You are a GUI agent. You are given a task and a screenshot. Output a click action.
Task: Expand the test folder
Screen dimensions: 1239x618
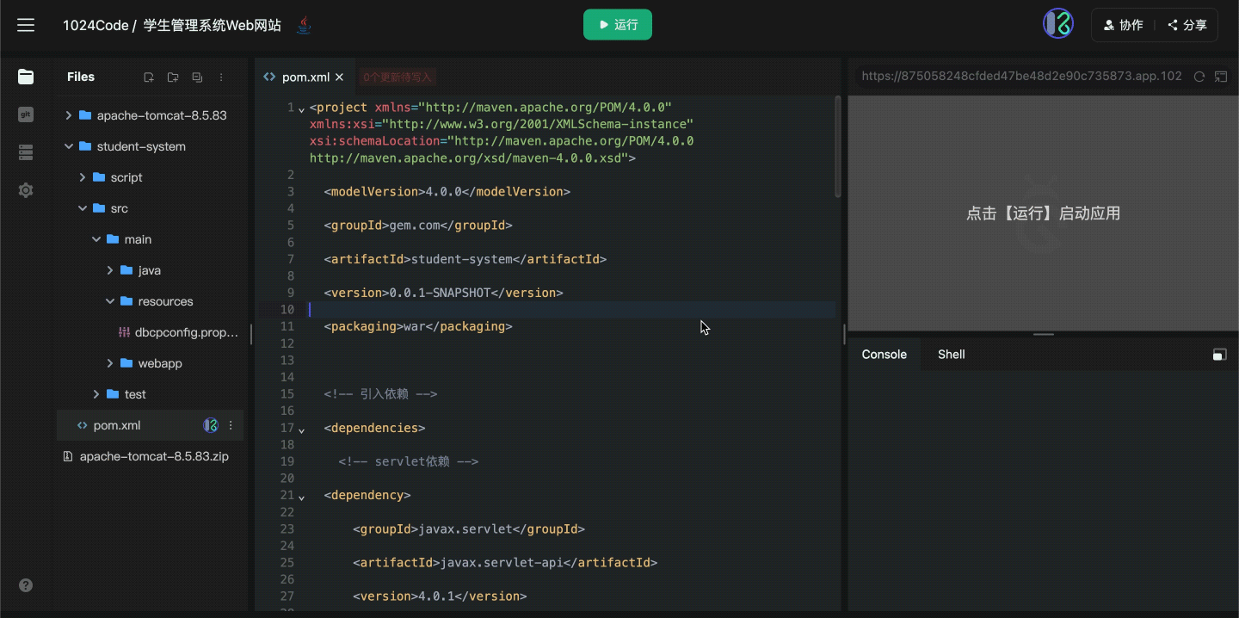pyautogui.click(x=96, y=394)
